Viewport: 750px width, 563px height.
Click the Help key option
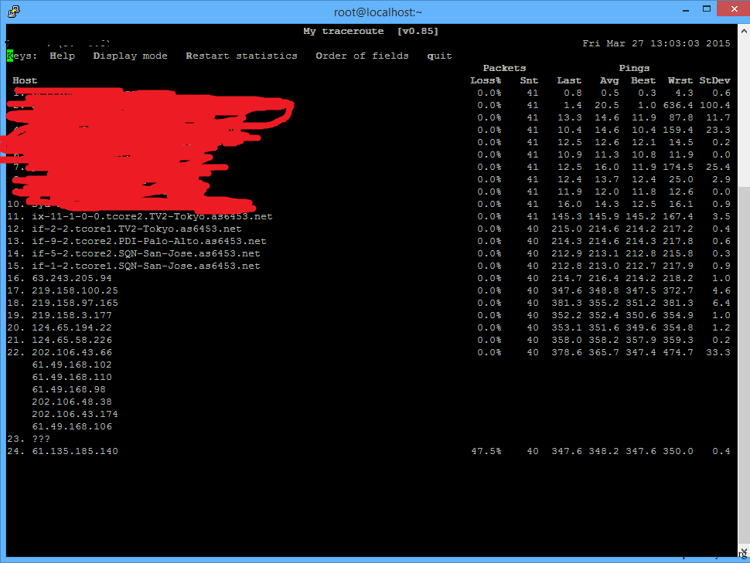coord(62,56)
